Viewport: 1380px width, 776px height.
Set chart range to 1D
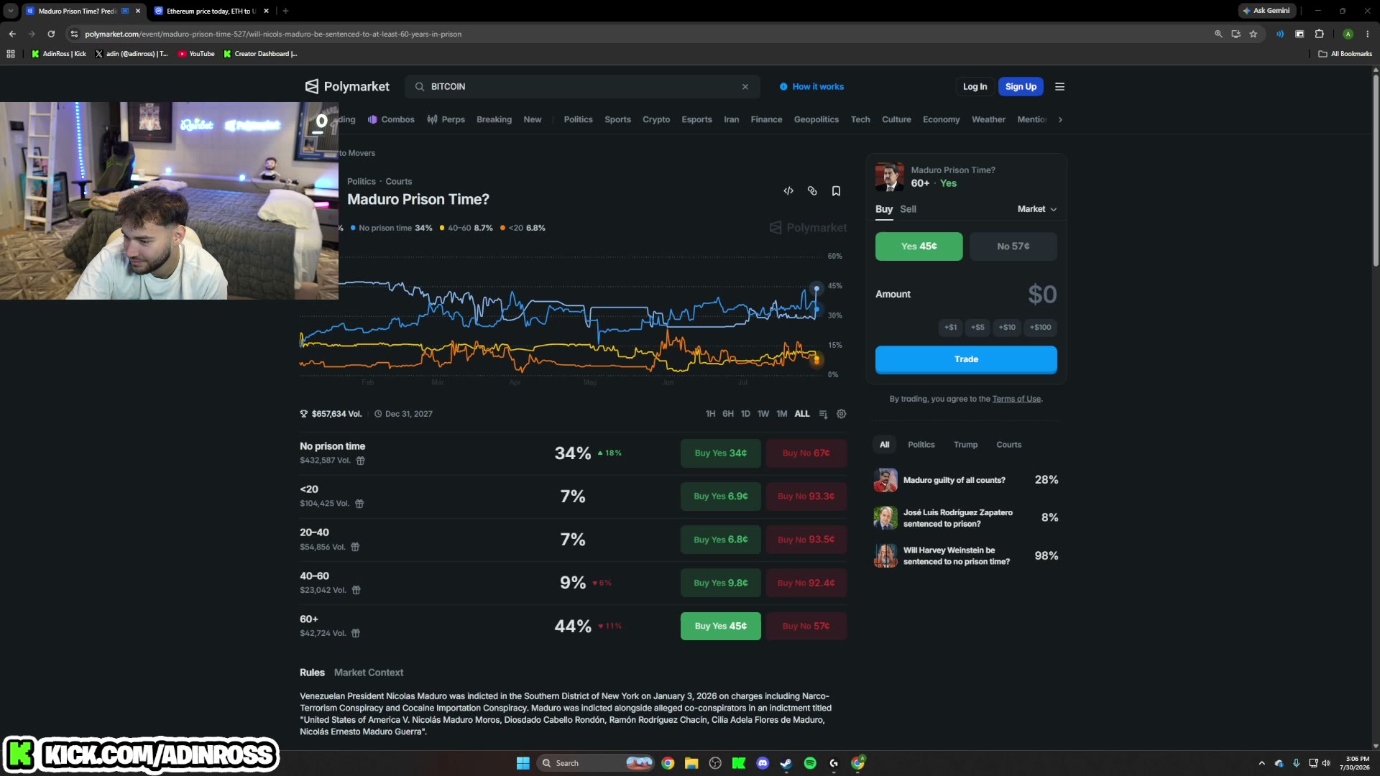(745, 414)
